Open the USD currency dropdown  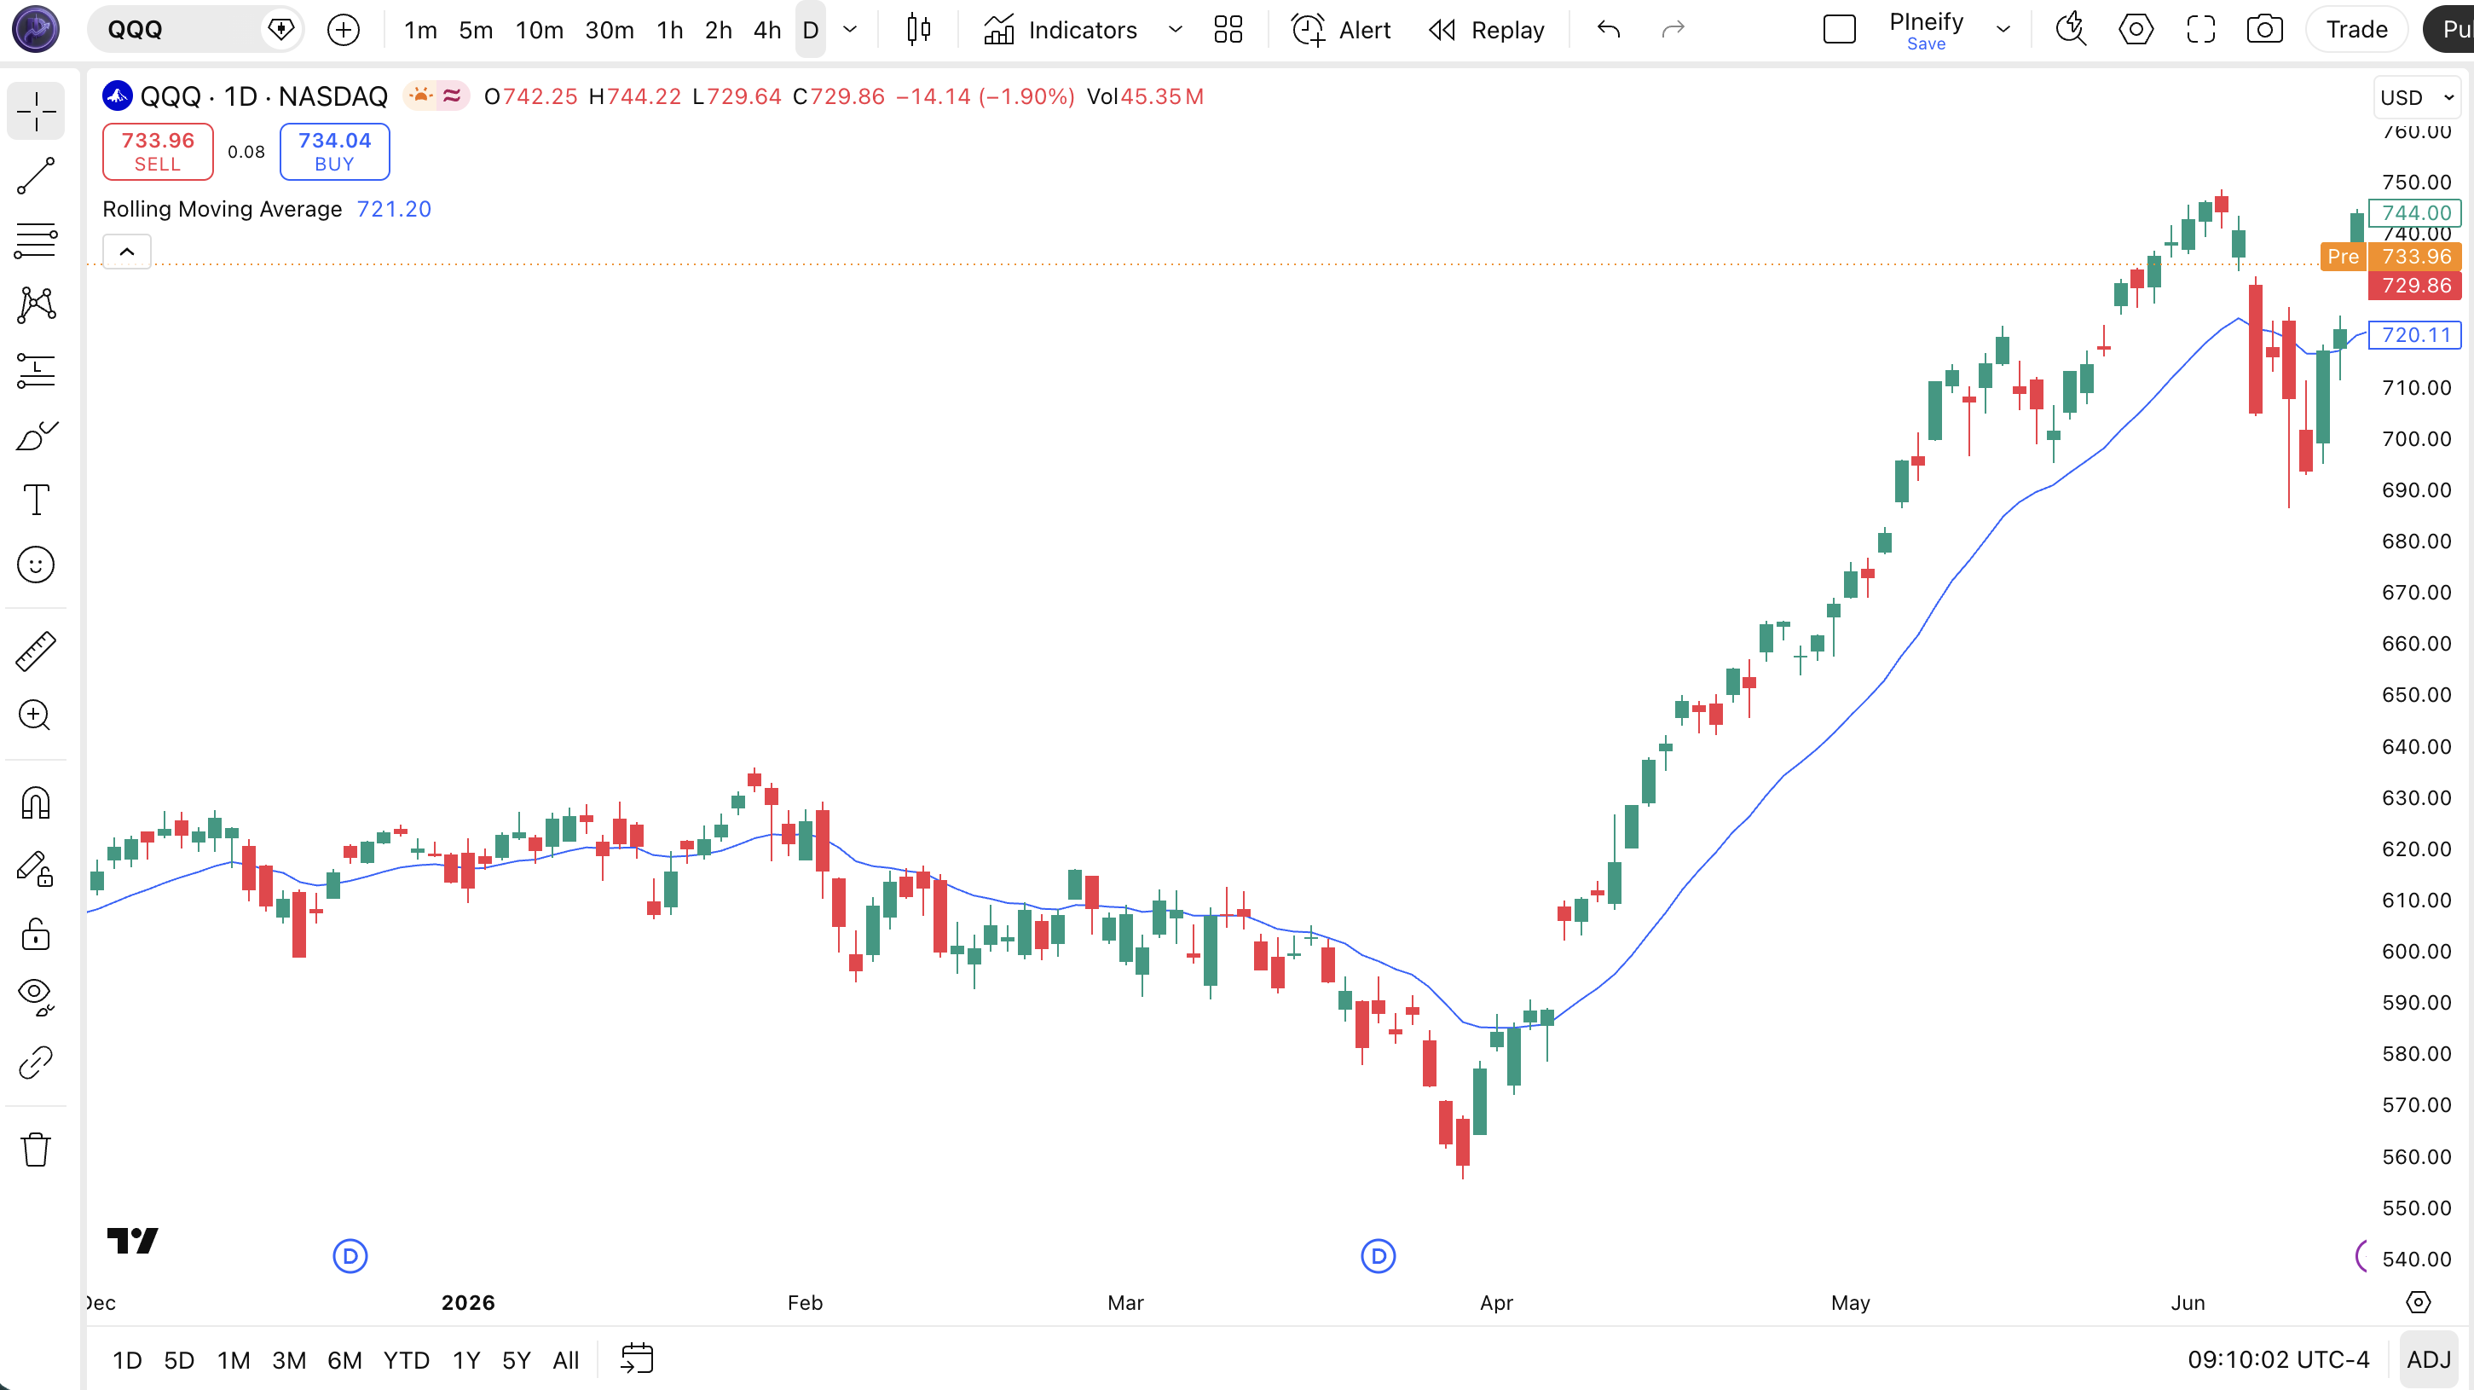[x=2416, y=97]
